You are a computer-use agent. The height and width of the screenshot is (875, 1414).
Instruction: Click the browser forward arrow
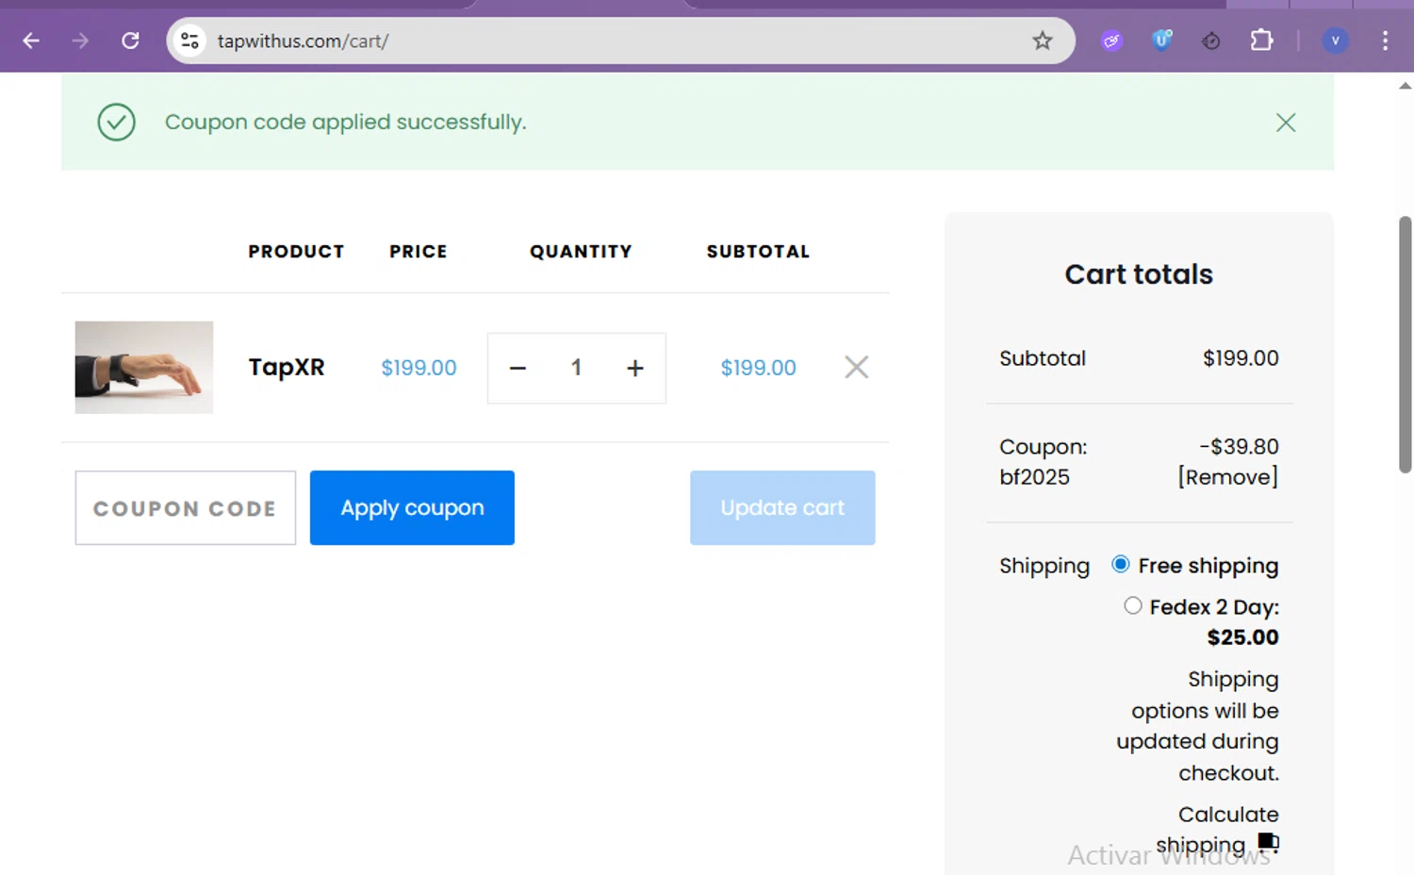[x=81, y=41]
